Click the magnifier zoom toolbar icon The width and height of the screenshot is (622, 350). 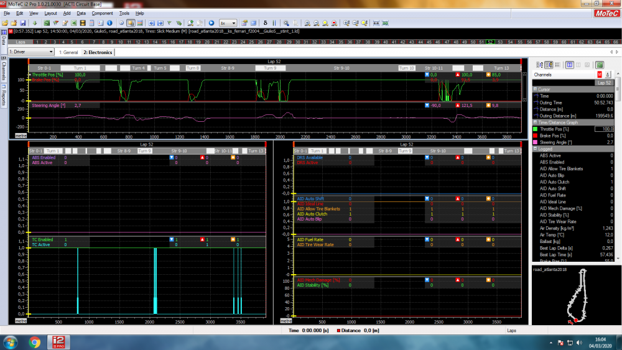[286, 23]
